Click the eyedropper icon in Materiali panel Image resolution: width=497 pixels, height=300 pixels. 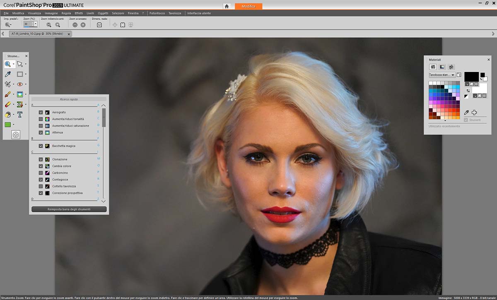coord(466,113)
